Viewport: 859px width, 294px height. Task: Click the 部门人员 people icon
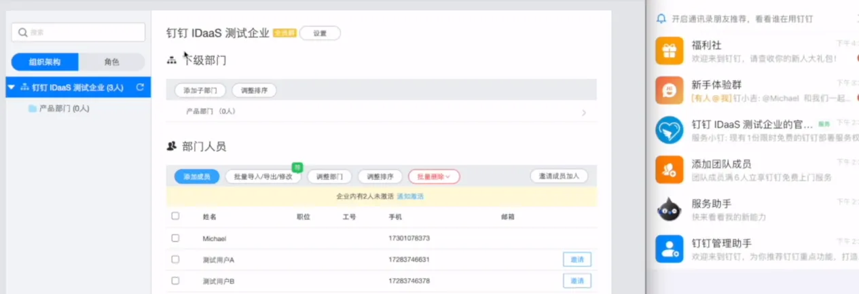pyautogui.click(x=172, y=146)
